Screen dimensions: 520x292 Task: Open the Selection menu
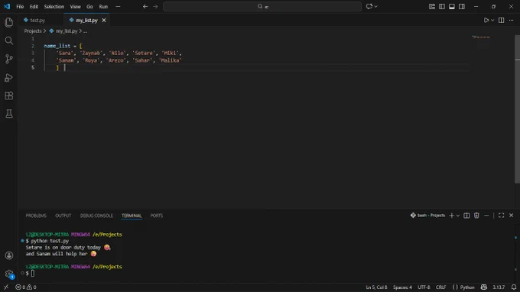coord(54,6)
